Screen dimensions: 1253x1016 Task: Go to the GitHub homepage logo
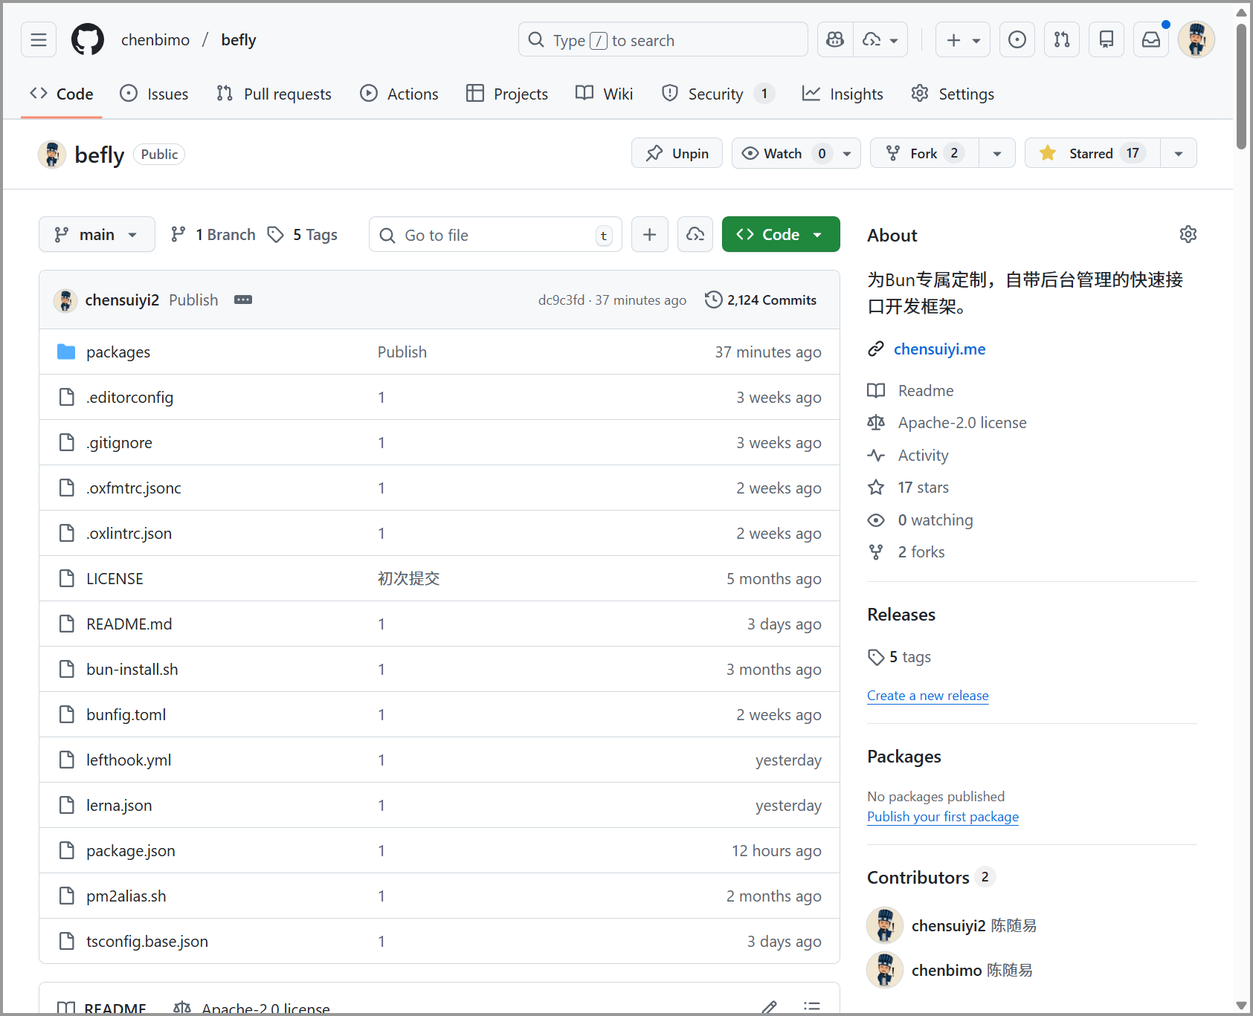point(88,40)
